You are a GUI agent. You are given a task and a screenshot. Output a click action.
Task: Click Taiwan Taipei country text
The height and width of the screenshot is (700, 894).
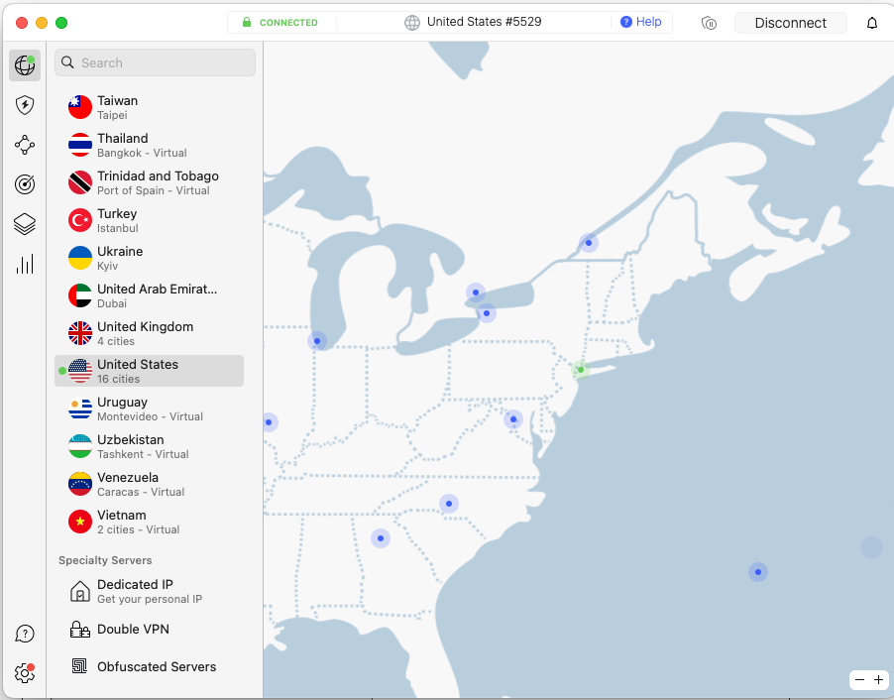pos(118,107)
